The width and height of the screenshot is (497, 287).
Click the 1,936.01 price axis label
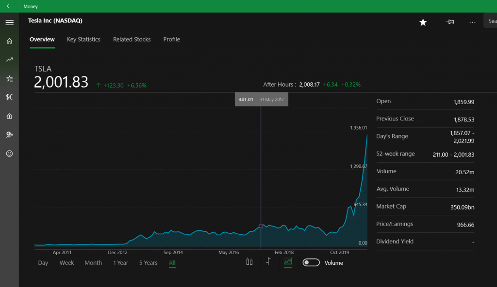click(359, 128)
